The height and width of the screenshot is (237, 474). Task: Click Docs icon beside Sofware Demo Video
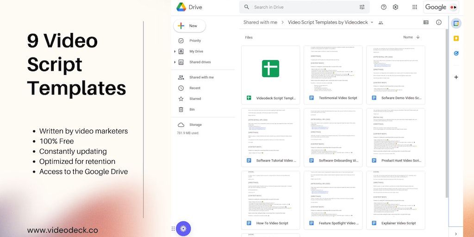tap(374, 98)
